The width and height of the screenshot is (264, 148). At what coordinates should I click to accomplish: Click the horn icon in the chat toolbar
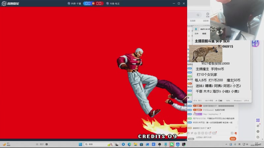192,133
